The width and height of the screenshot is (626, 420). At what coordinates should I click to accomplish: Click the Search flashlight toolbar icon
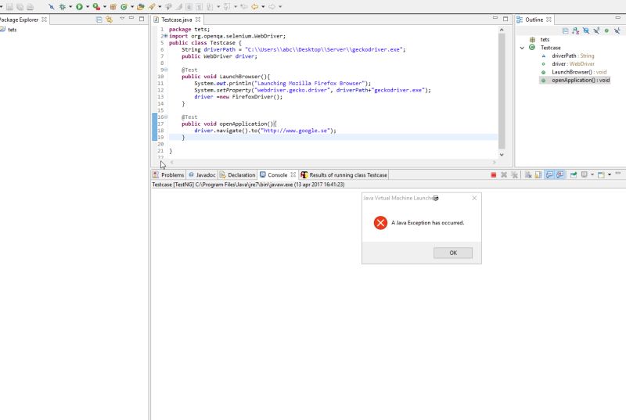[x=152, y=7]
